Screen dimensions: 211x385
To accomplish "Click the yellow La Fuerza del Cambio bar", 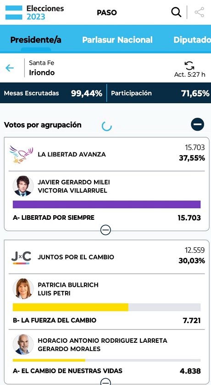I will (71, 307).
